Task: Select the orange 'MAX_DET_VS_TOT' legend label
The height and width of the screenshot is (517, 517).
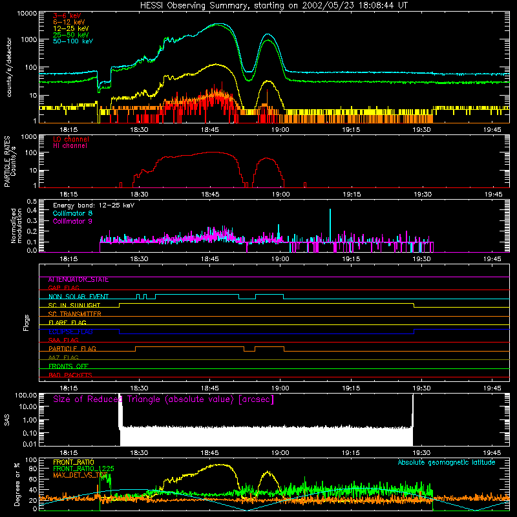Action: 80,475
